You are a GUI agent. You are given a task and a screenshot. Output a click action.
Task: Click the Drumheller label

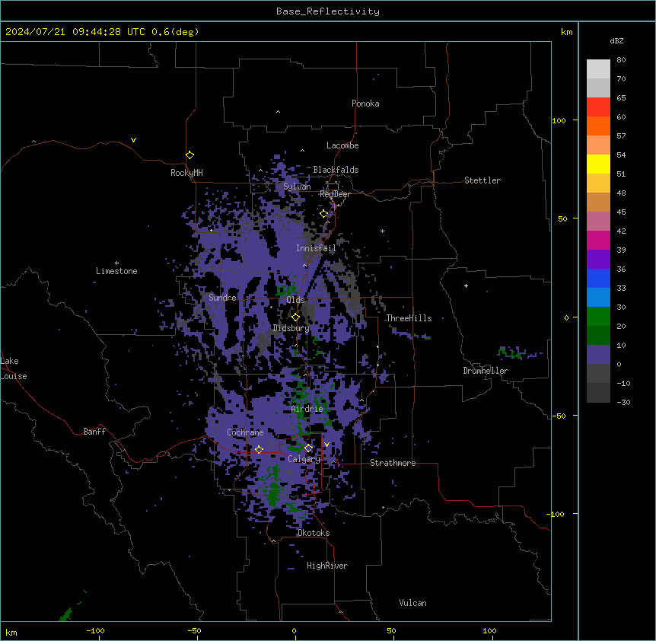(486, 371)
